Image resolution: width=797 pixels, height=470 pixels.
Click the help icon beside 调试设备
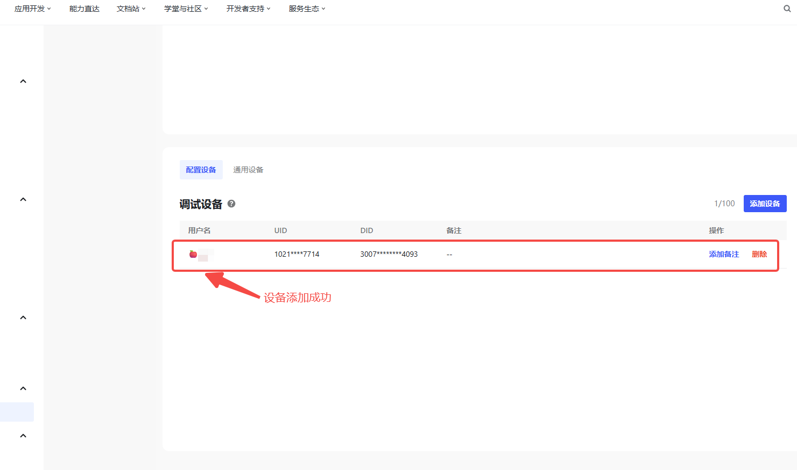231,204
